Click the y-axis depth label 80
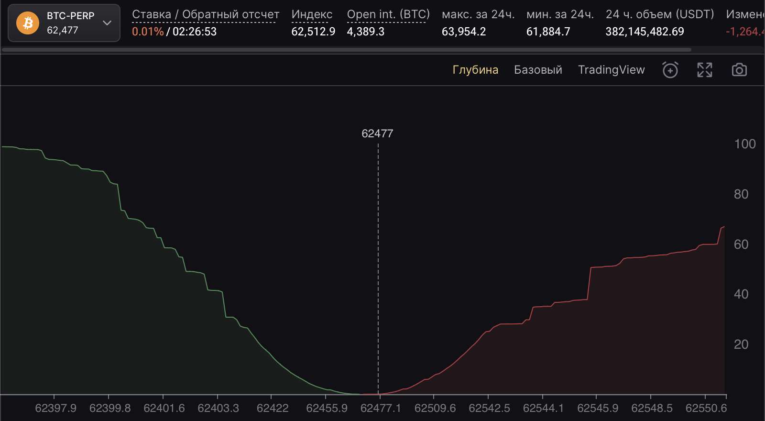Screen dimensions: 765x421 (741, 194)
